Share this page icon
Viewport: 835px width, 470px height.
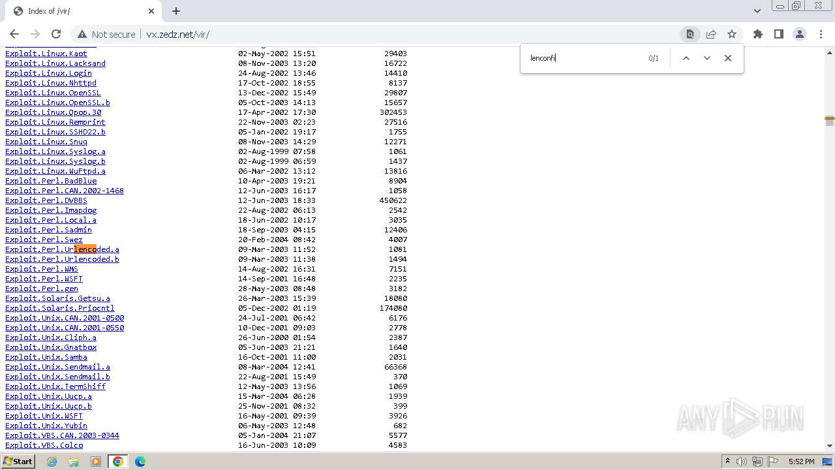711,34
